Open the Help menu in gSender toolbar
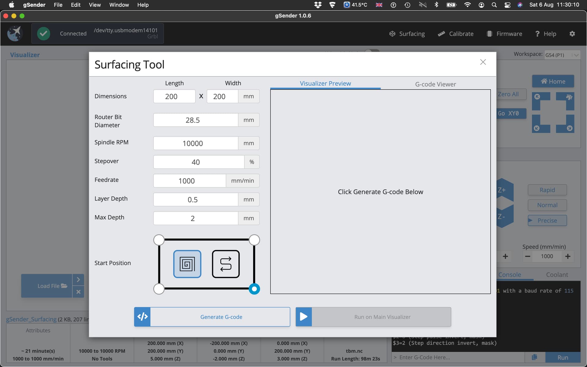 point(546,34)
